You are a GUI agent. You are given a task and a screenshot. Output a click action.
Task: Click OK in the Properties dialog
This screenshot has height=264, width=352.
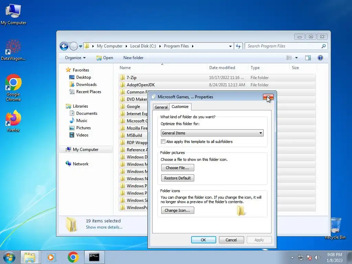(203, 240)
